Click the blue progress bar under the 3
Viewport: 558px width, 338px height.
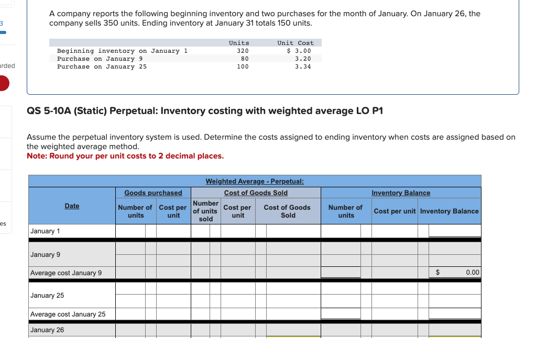point(4,32)
